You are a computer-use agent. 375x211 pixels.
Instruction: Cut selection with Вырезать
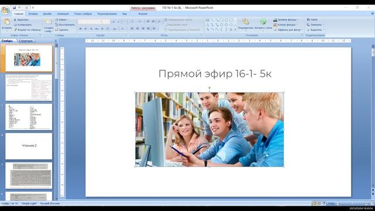tap(21, 19)
